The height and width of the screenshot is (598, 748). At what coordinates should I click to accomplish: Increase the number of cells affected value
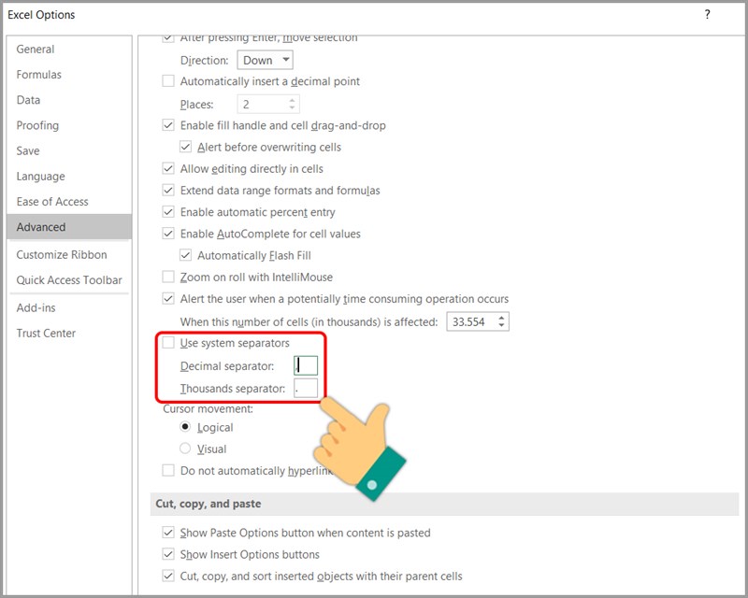[503, 317]
